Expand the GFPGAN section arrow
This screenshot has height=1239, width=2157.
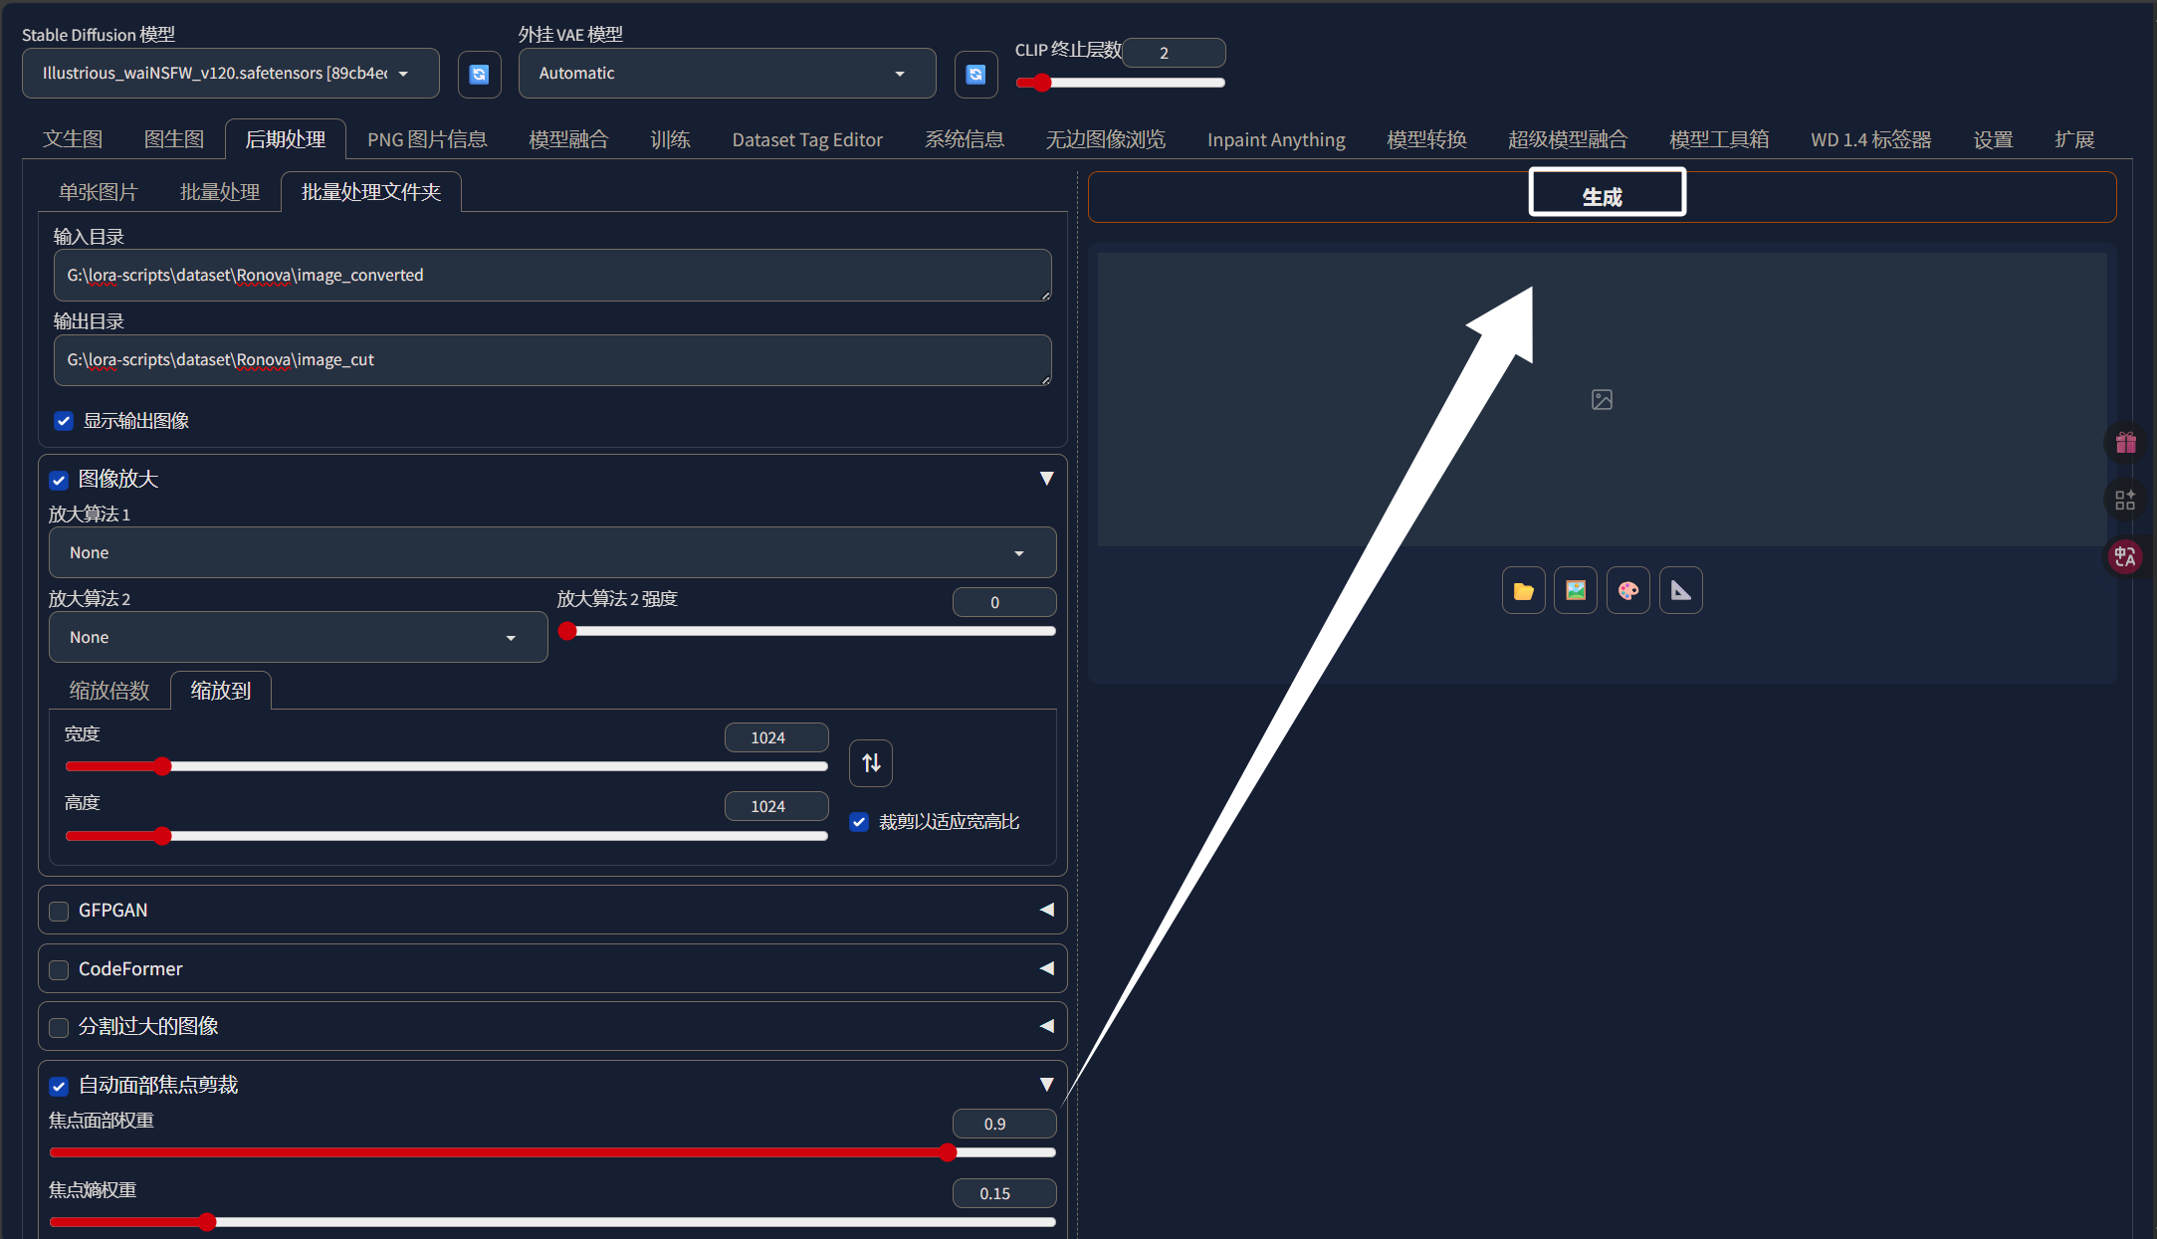(1046, 910)
